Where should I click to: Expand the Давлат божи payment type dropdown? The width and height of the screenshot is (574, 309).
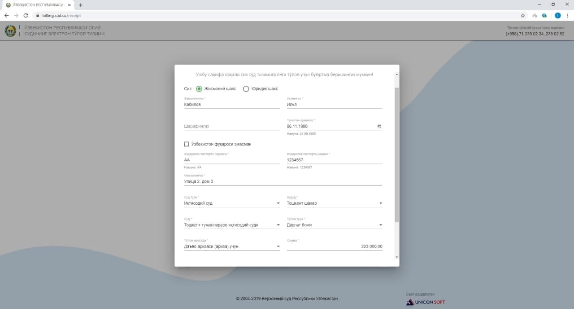[x=335, y=225]
